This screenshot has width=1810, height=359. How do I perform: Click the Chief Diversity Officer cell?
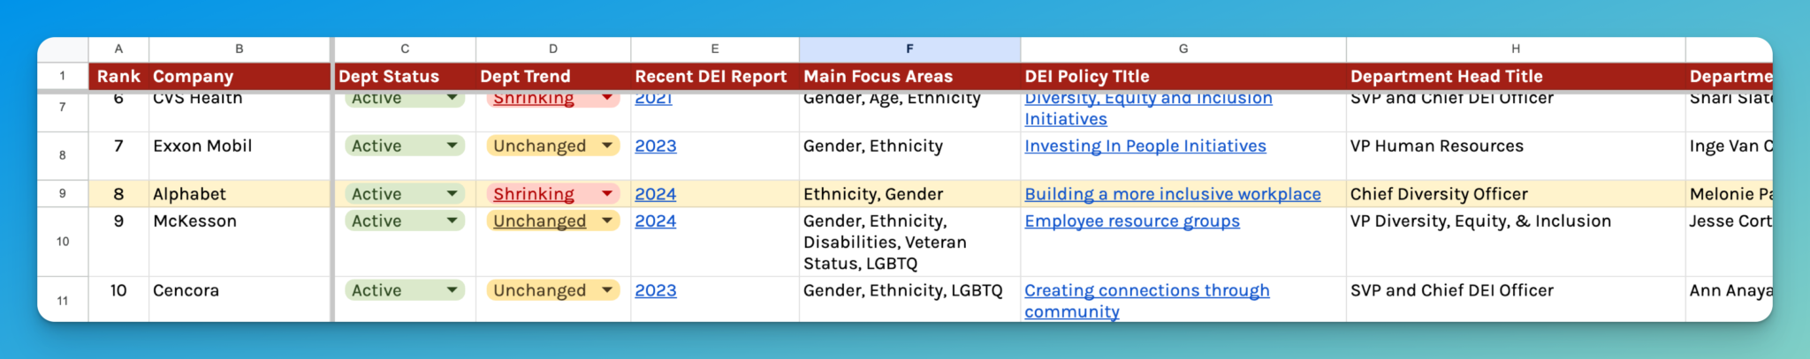tap(1515, 194)
